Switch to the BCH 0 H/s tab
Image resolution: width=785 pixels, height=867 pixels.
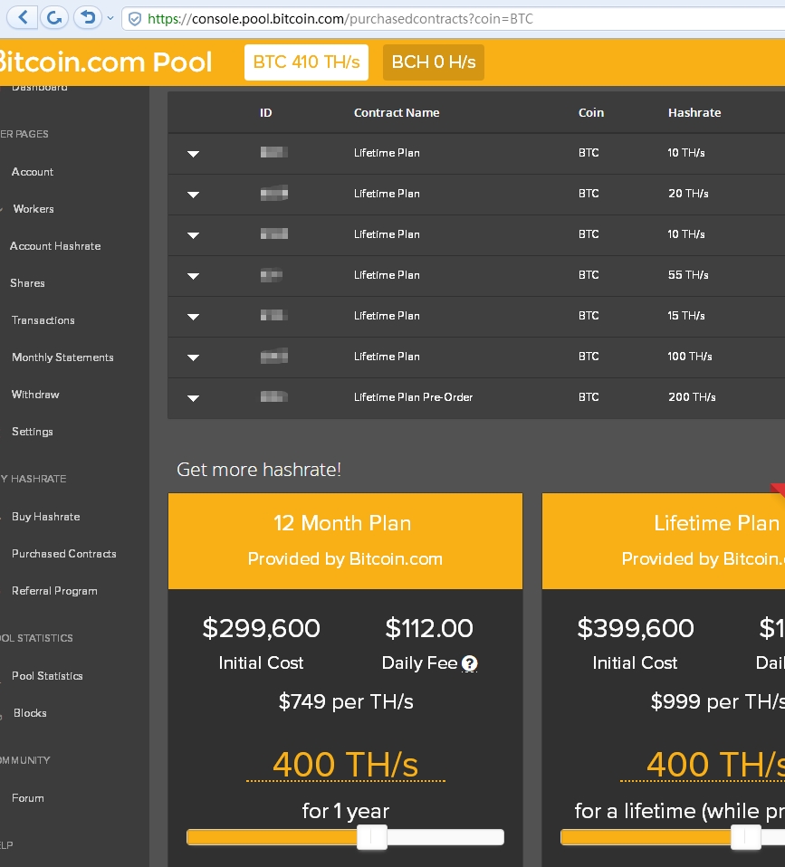(x=433, y=62)
